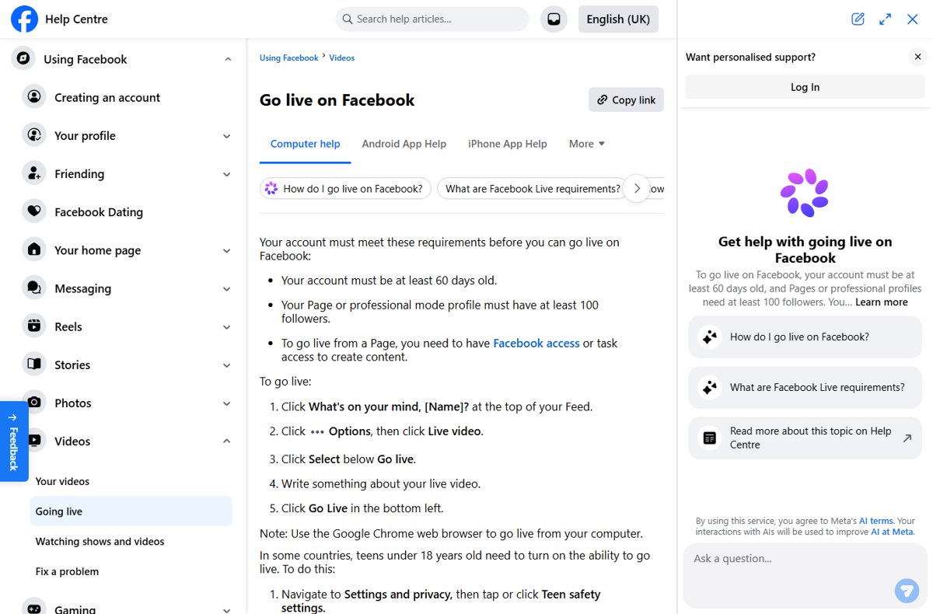Expand the Stories section
Viewport: 933px width, 614px height.
[227, 365]
